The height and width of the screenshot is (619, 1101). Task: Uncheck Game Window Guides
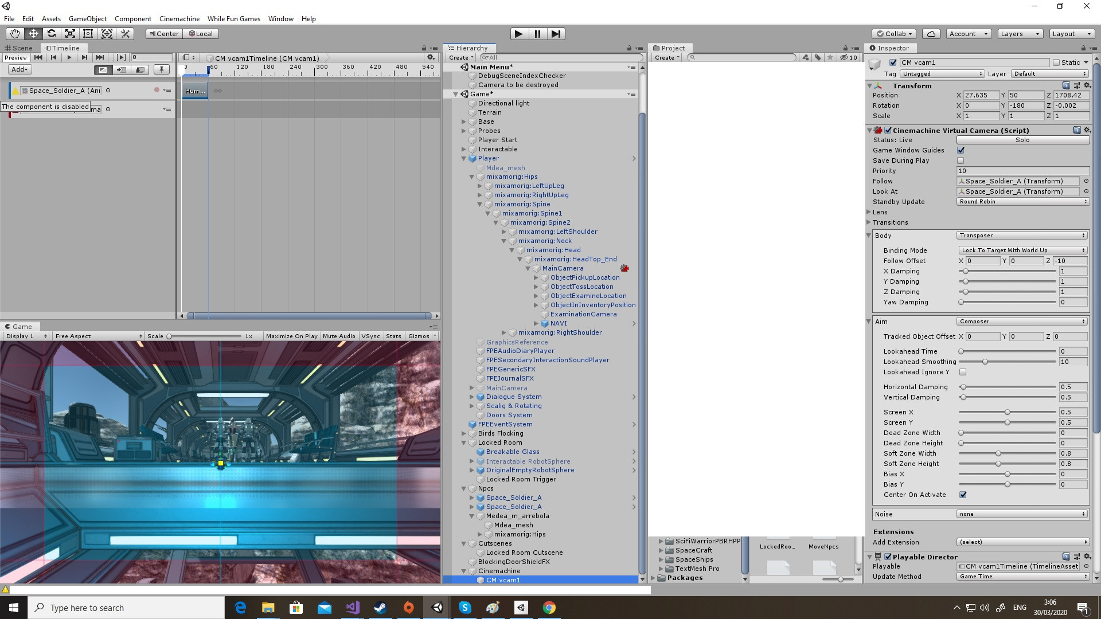tap(961, 150)
